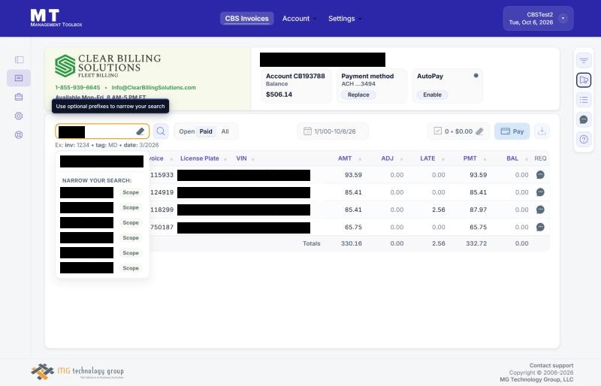Replace the ACH payment method
Screen dimensions: 601x386
pos(358,95)
